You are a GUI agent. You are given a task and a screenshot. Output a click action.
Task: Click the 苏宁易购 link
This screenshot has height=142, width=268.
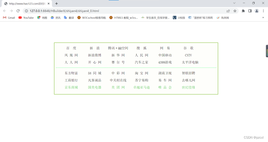pyautogui.click(x=142, y=80)
